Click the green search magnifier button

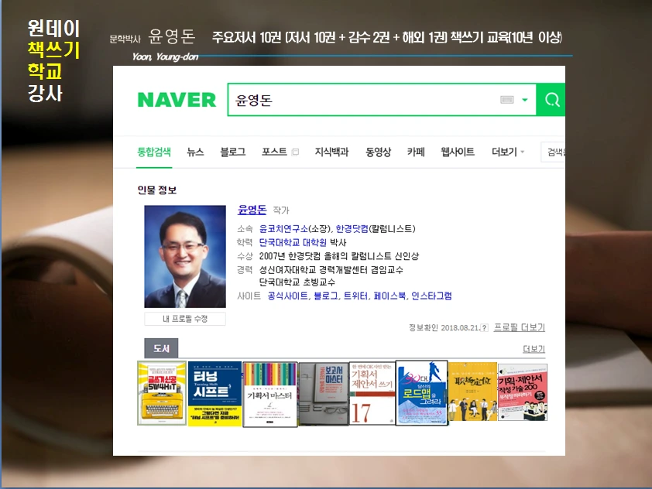click(x=551, y=100)
